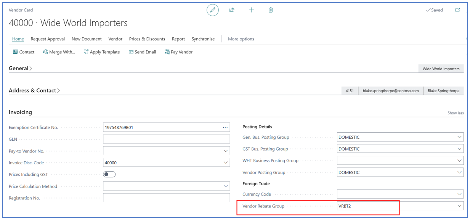
Task: Click the Contact action icon
Action: coord(15,52)
